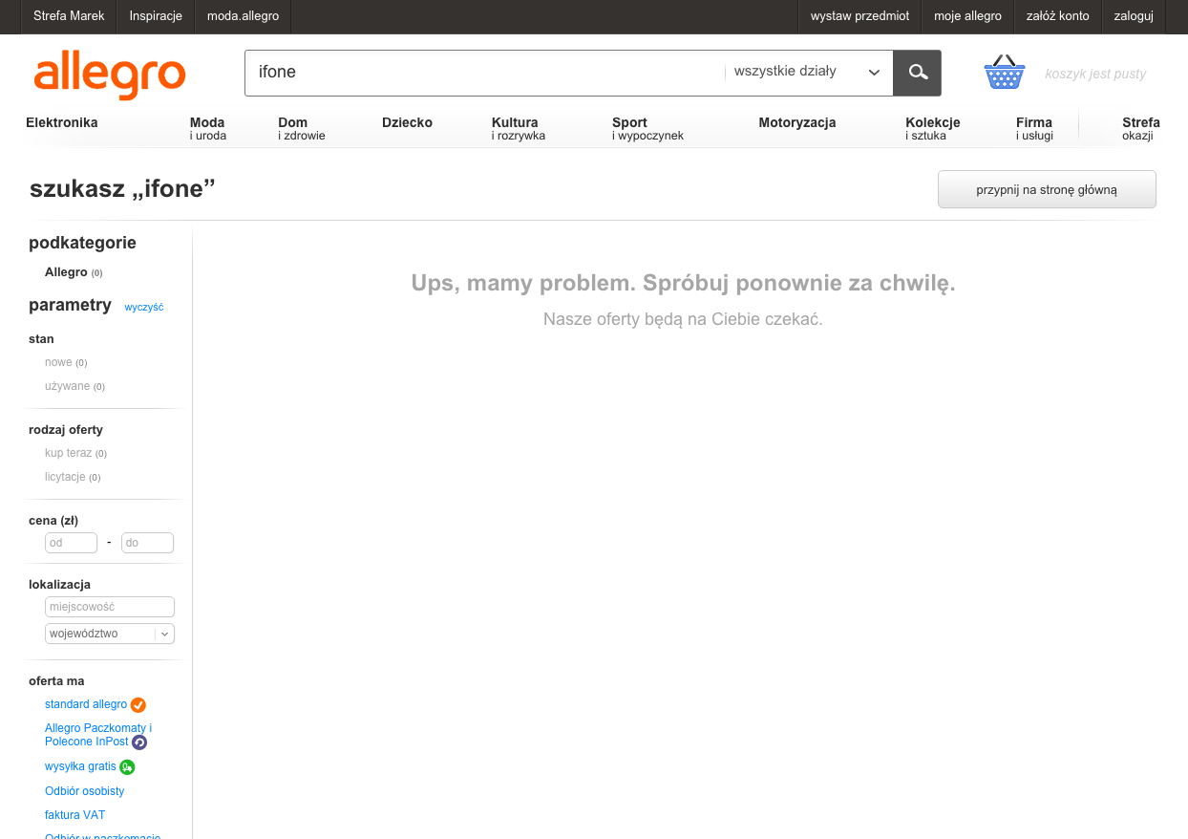Select Allegro Paczkomaty i Polecone InPost

click(97, 735)
